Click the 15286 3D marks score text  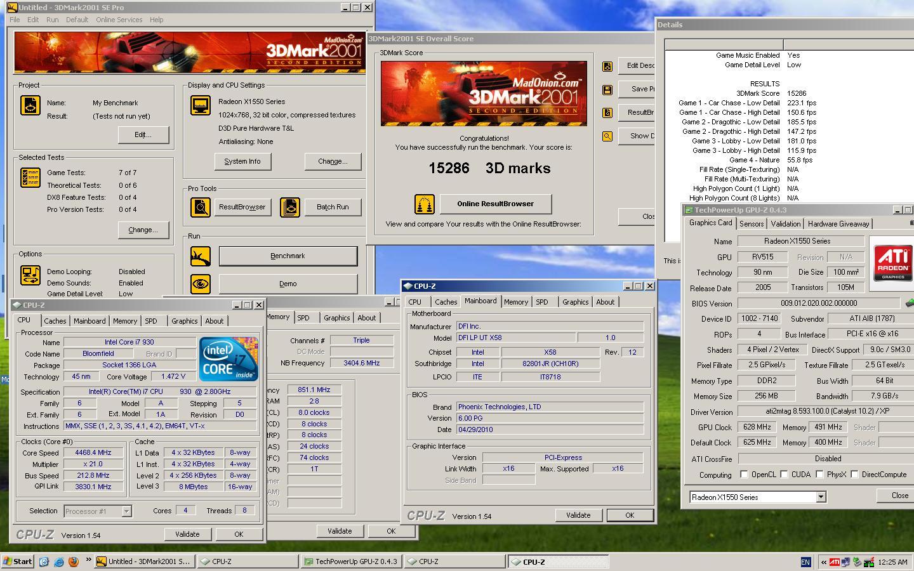coord(489,168)
